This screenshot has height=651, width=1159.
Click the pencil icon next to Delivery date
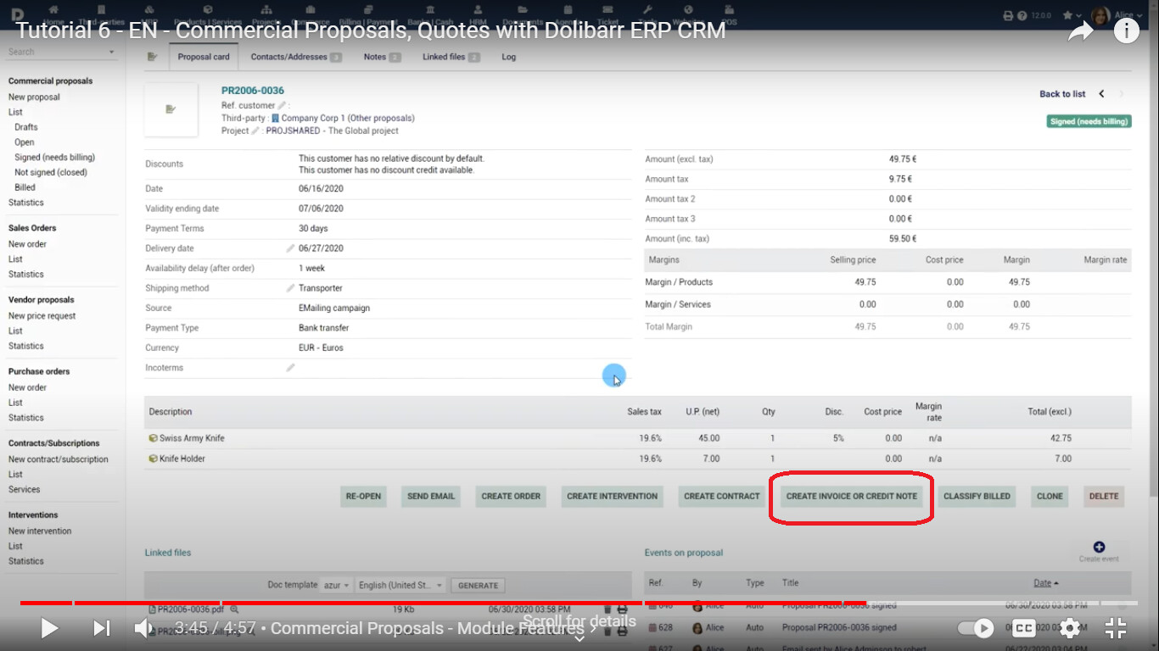click(x=290, y=248)
